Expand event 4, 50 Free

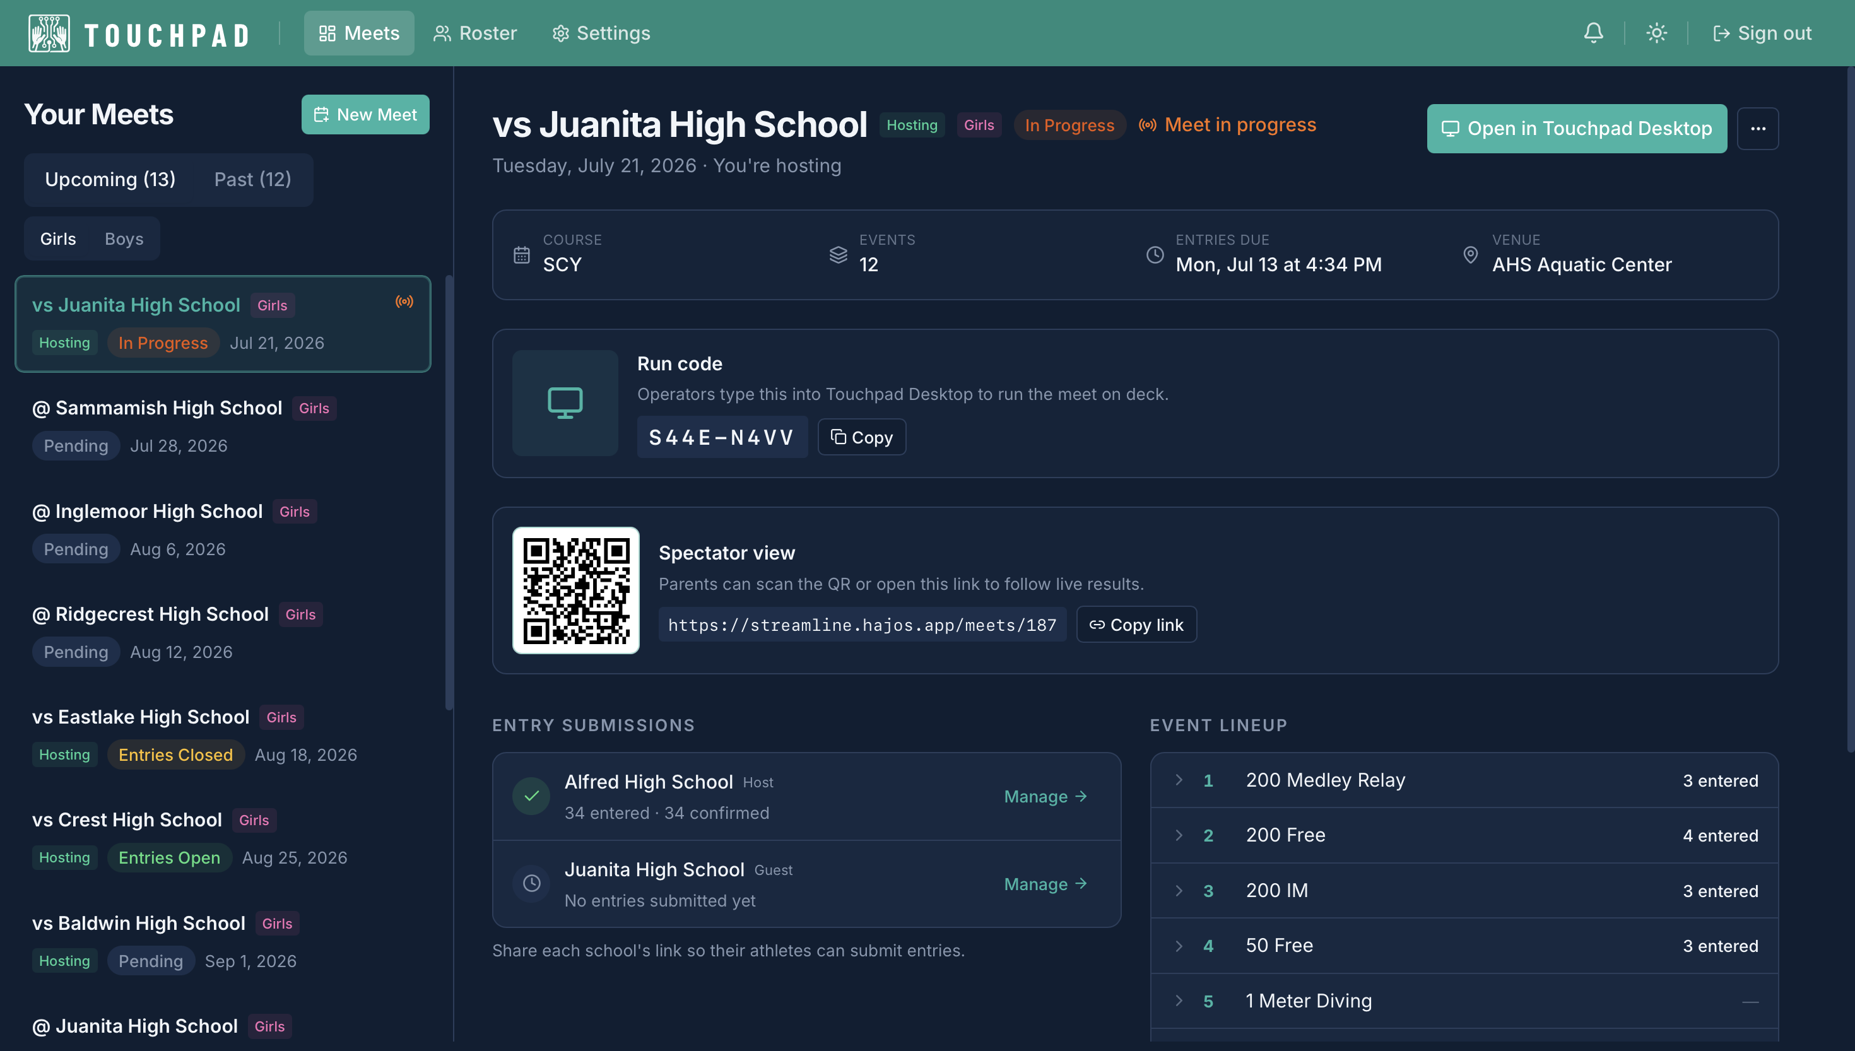[1464, 946]
